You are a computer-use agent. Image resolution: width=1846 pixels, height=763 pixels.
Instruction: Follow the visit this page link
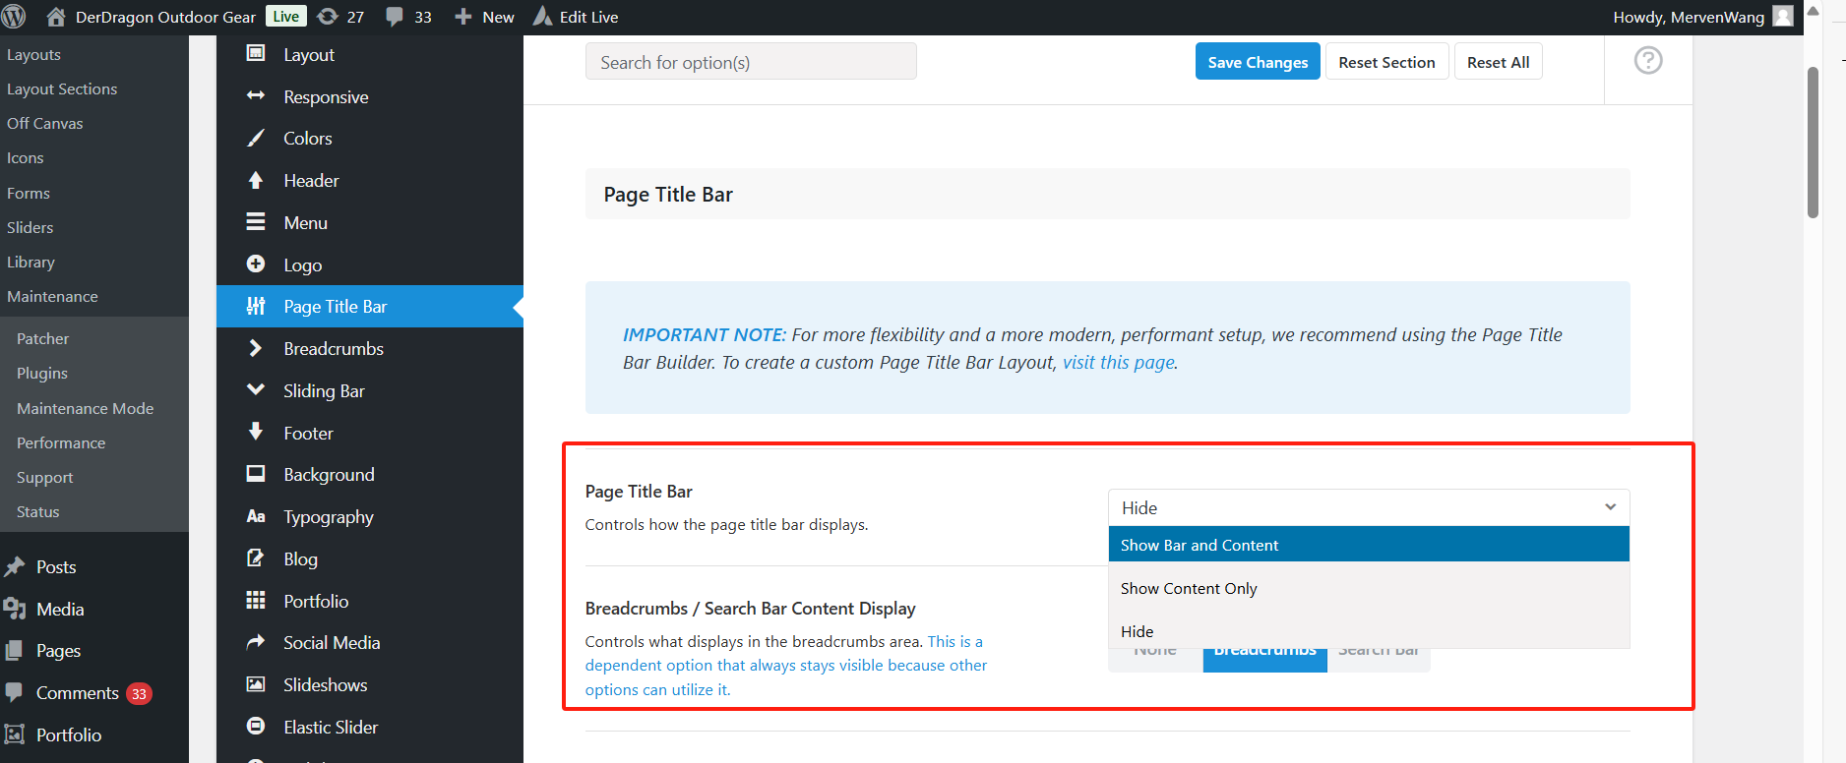1118,363
